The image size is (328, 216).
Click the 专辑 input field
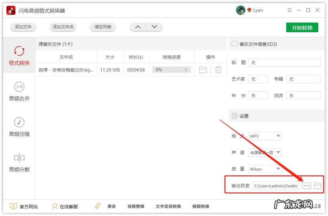[303, 79]
